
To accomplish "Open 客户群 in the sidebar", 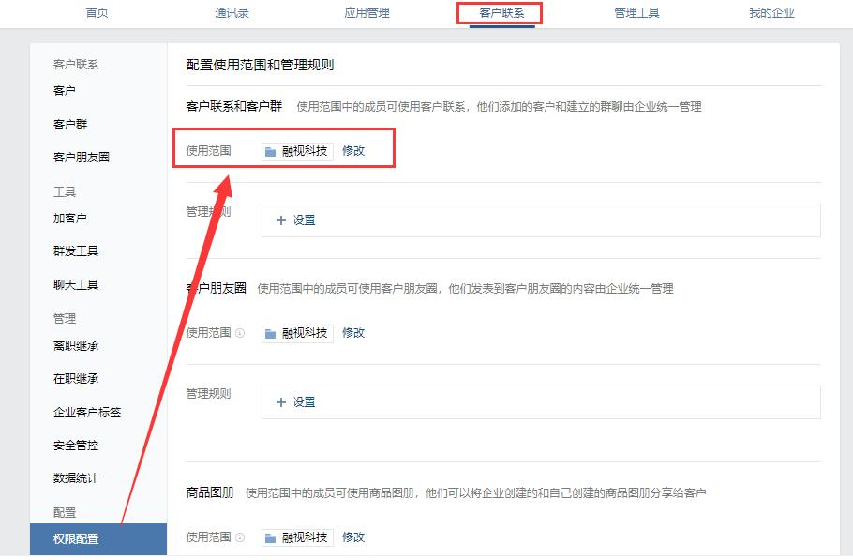I will click(70, 124).
